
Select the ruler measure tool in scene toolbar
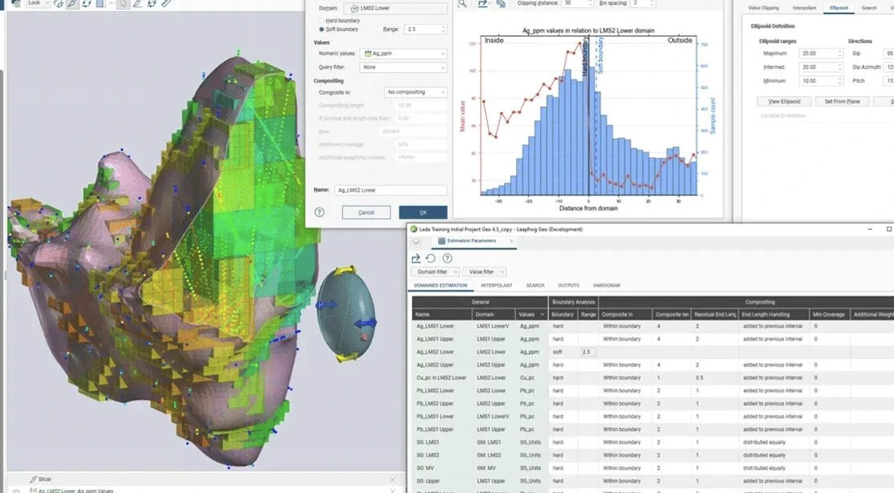click(x=166, y=3)
